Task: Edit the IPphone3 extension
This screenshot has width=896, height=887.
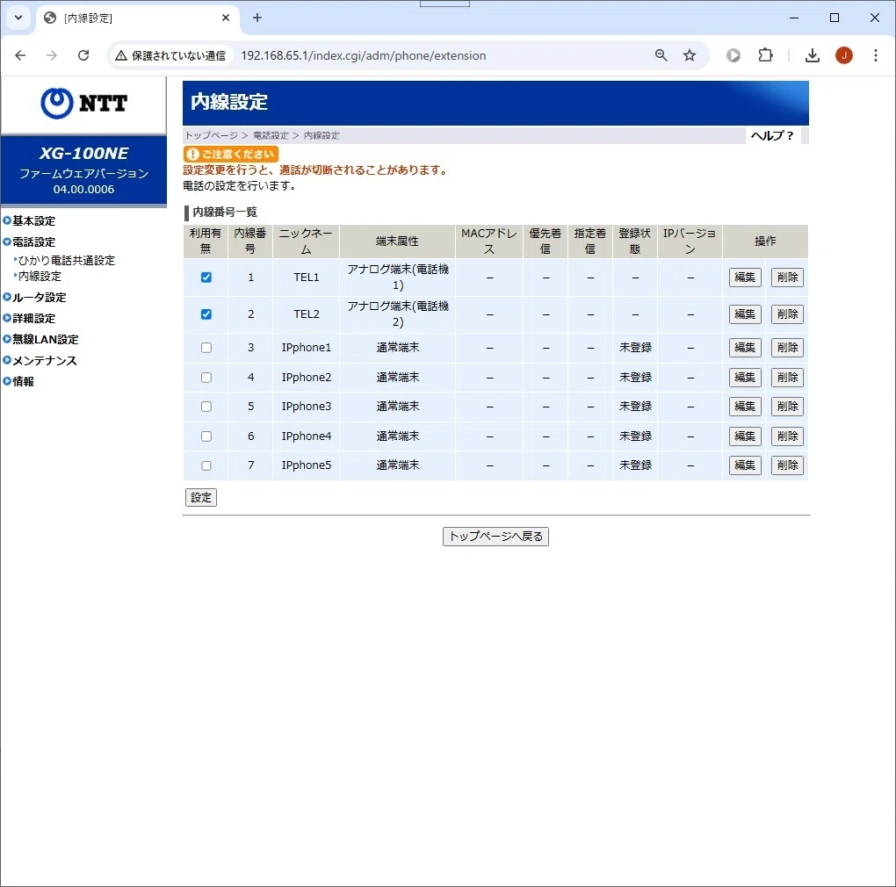Action: click(x=745, y=407)
